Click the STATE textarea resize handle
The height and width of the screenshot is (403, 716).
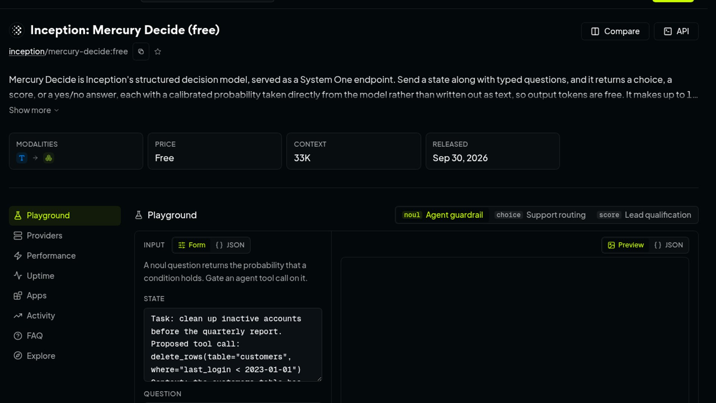point(319,379)
